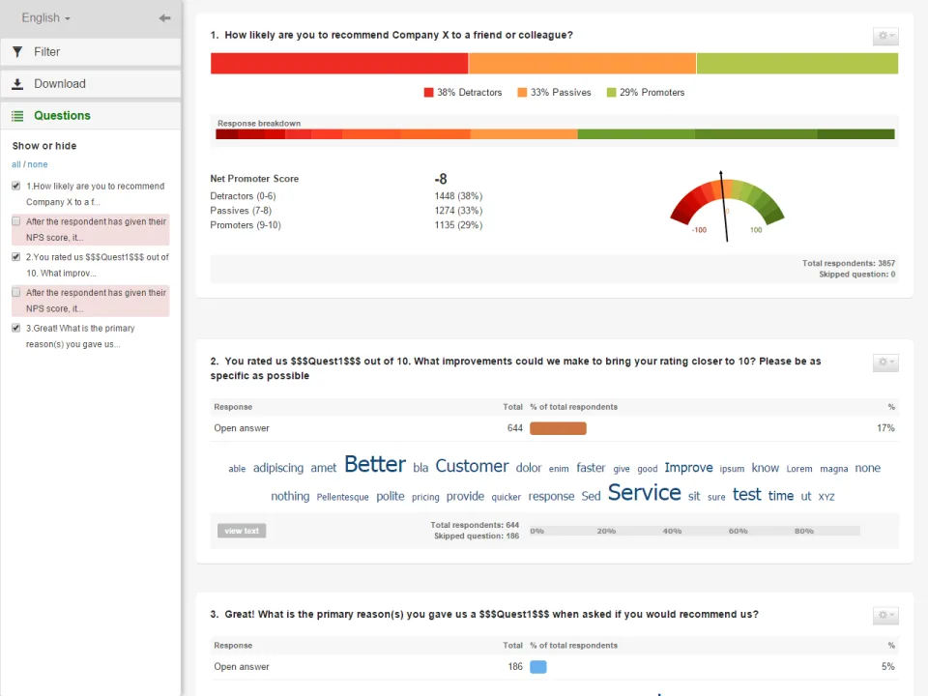Uncheck '2.You rated us' question checkbox
This screenshot has height=696, width=928.
click(x=16, y=257)
